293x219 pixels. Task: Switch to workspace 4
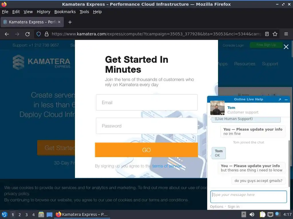[33, 215]
